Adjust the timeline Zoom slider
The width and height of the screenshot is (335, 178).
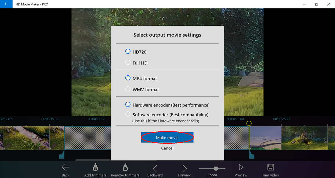click(x=216, y=169)
